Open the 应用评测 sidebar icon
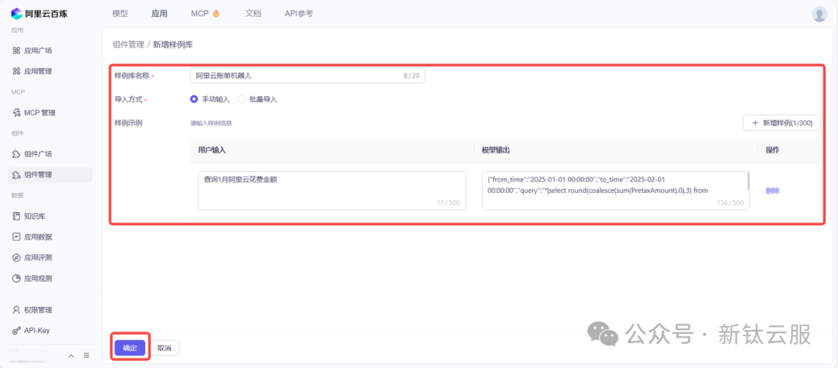This screenshot has height=368, width=838. (16, 257)
